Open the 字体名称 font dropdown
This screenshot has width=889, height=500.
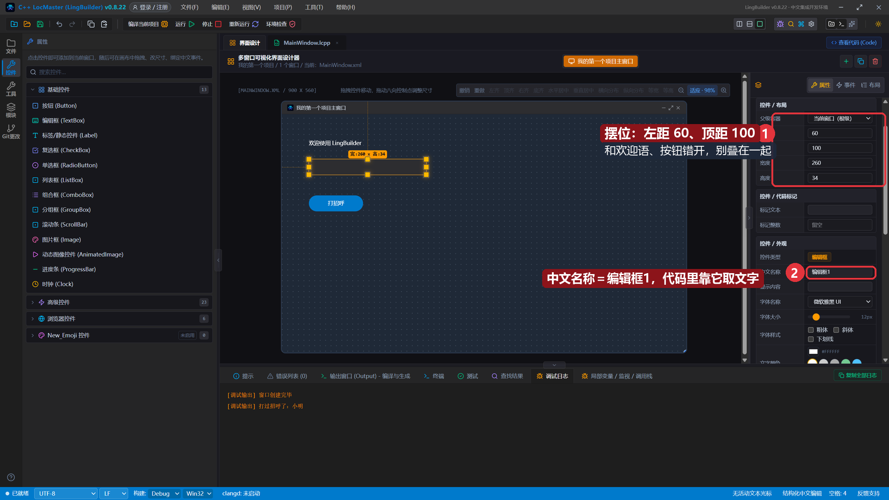(x=840, y=302)
